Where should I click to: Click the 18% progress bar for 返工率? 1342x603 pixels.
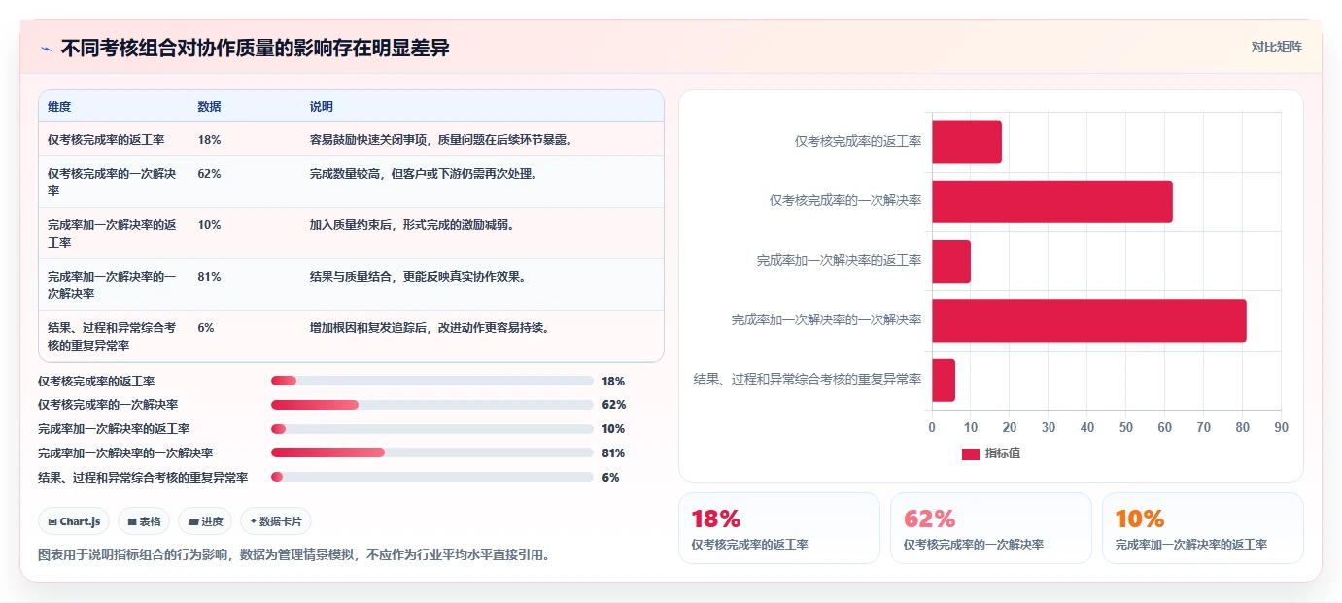(x=432, y=381)
